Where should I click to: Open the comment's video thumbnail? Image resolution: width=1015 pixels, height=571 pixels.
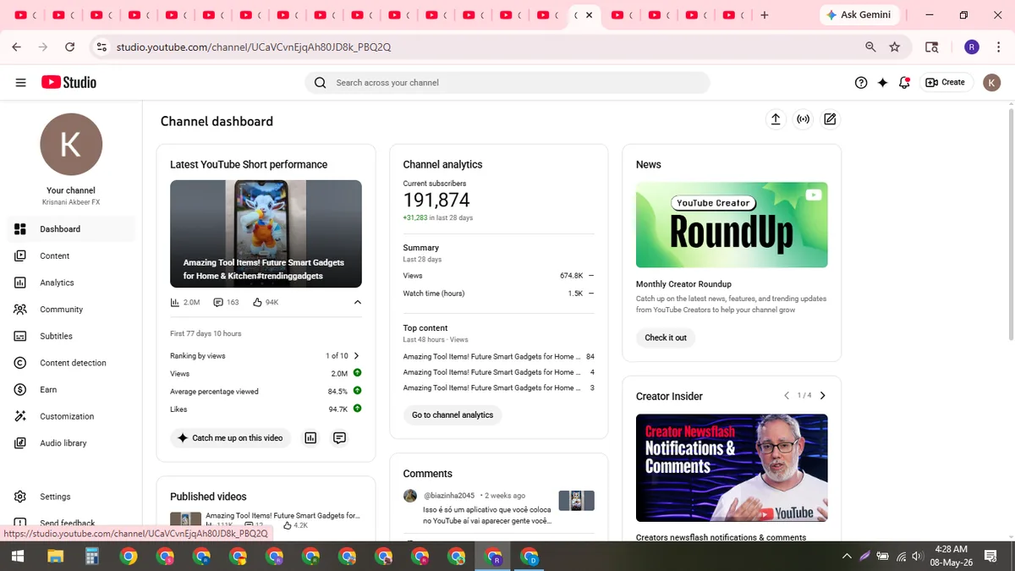click(577, 501)
